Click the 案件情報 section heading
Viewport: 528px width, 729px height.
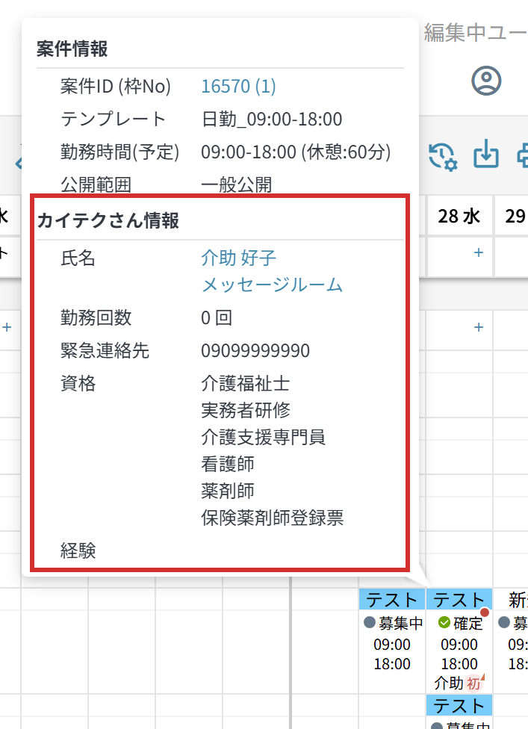pos(72,49)
